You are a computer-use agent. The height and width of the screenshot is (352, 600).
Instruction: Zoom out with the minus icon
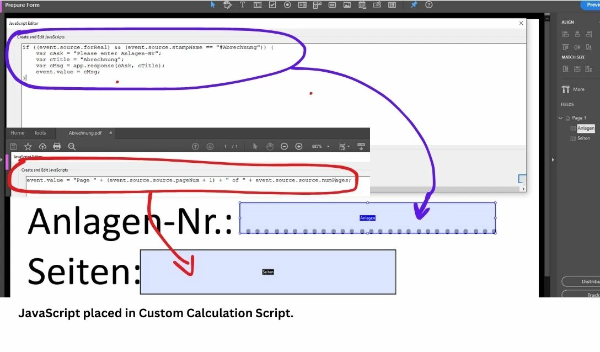284,146
